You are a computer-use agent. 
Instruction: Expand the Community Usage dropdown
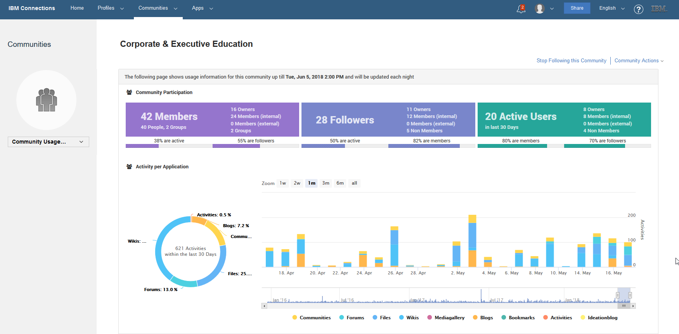[x=48, y=142]
